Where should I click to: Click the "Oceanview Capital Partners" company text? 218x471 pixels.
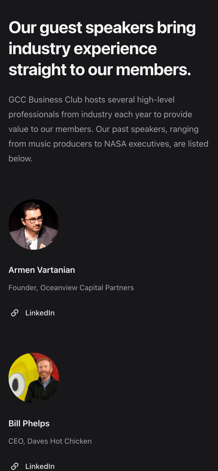click(x=87, y=288)
